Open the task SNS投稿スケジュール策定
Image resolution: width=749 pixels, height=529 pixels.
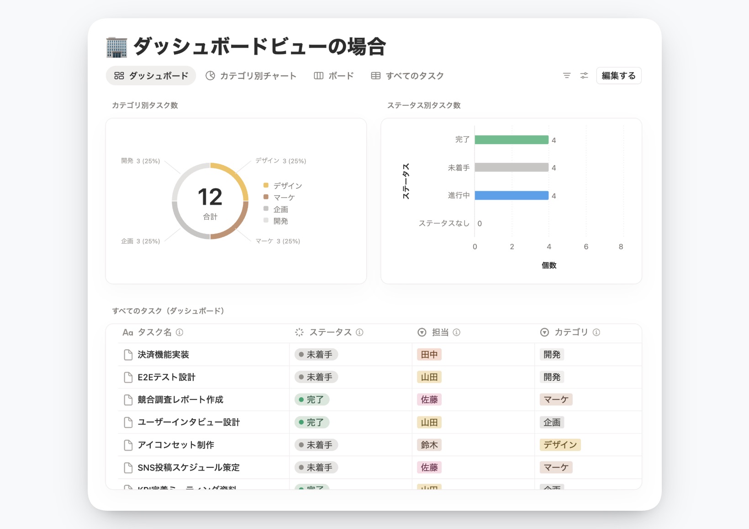pyautogui.click(x=189, y=467)
